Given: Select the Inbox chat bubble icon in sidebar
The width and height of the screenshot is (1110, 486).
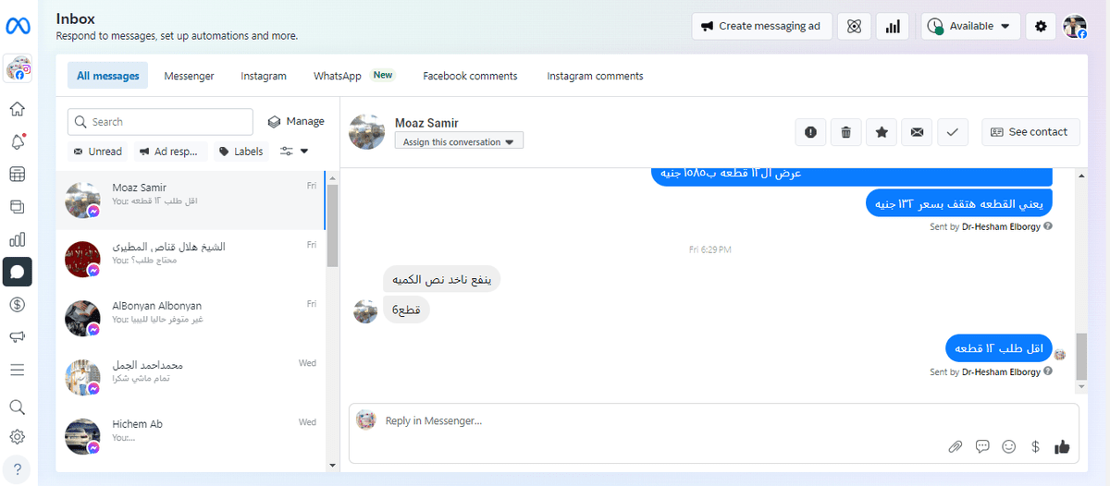Looking at the screenshot, I should tap(18, 272).
